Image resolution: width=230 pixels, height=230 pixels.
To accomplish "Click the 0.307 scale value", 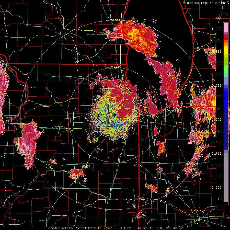I will point(216,176).
